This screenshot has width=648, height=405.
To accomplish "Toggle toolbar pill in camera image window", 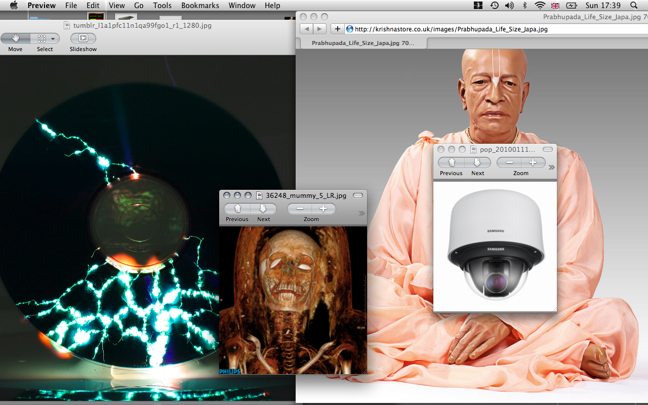I will pos(548,149).
